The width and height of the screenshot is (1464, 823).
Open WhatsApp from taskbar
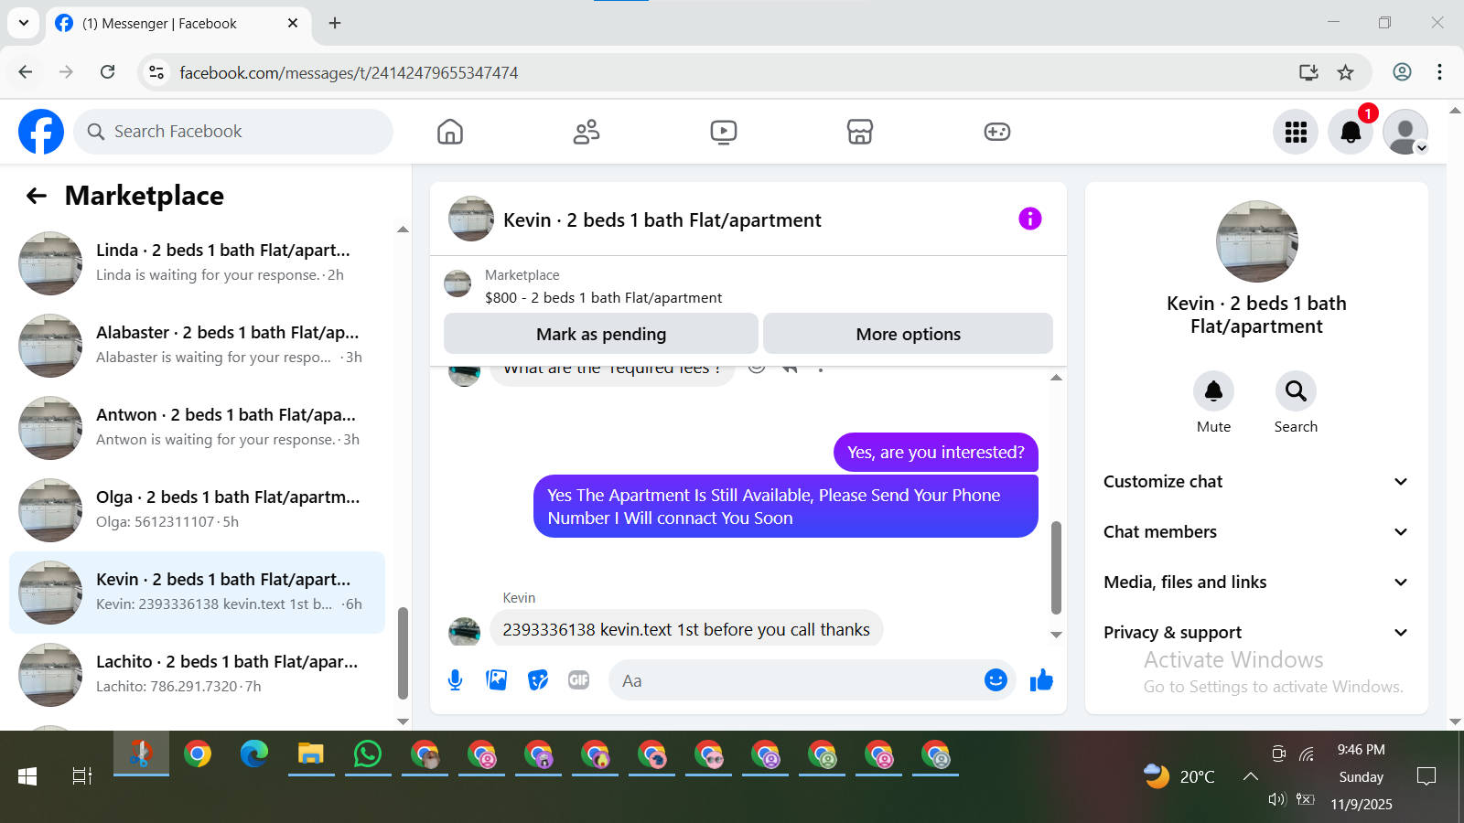(368, 754)
